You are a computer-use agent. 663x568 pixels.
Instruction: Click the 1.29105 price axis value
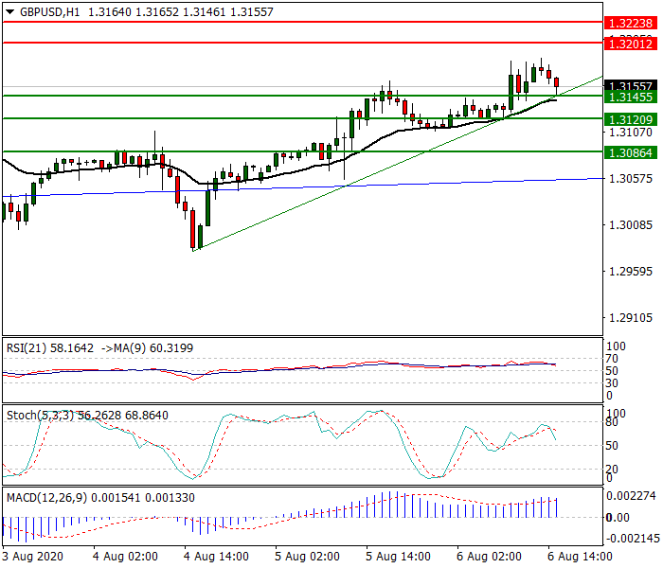click(x=631, y=318)
